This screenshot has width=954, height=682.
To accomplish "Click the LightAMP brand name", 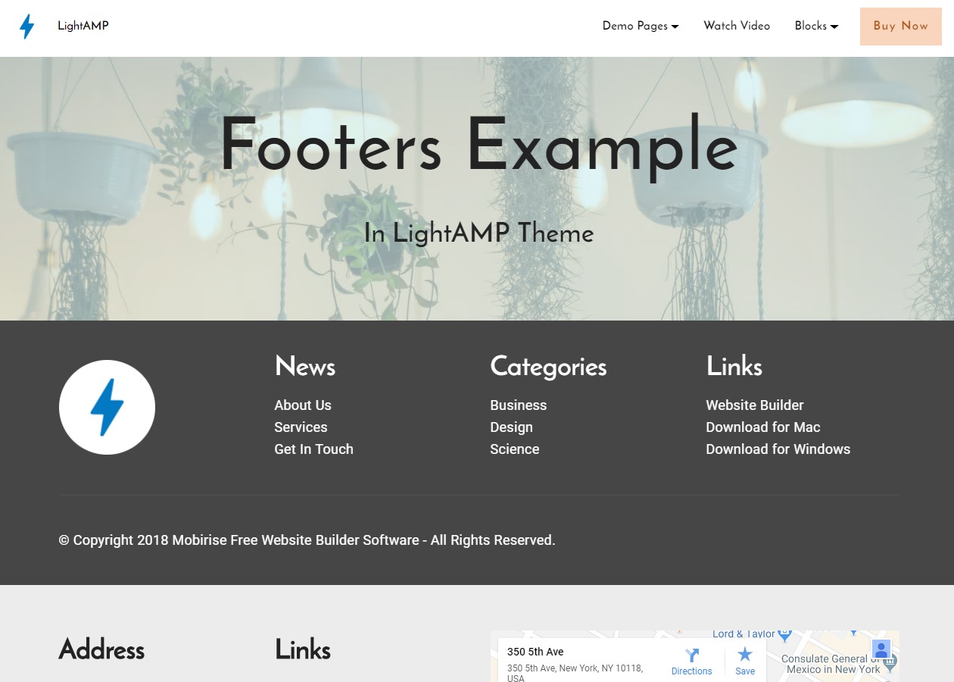I will pyautogui.click(x=83, y=26).
